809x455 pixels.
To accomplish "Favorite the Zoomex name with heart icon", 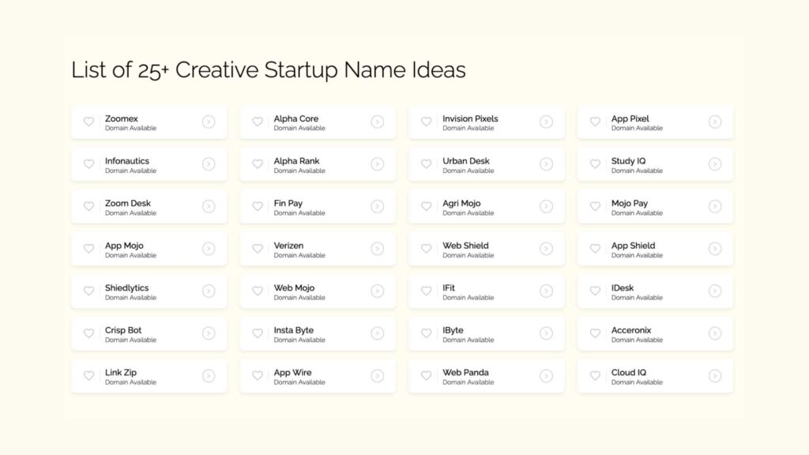I will click(x=88, y=122).
